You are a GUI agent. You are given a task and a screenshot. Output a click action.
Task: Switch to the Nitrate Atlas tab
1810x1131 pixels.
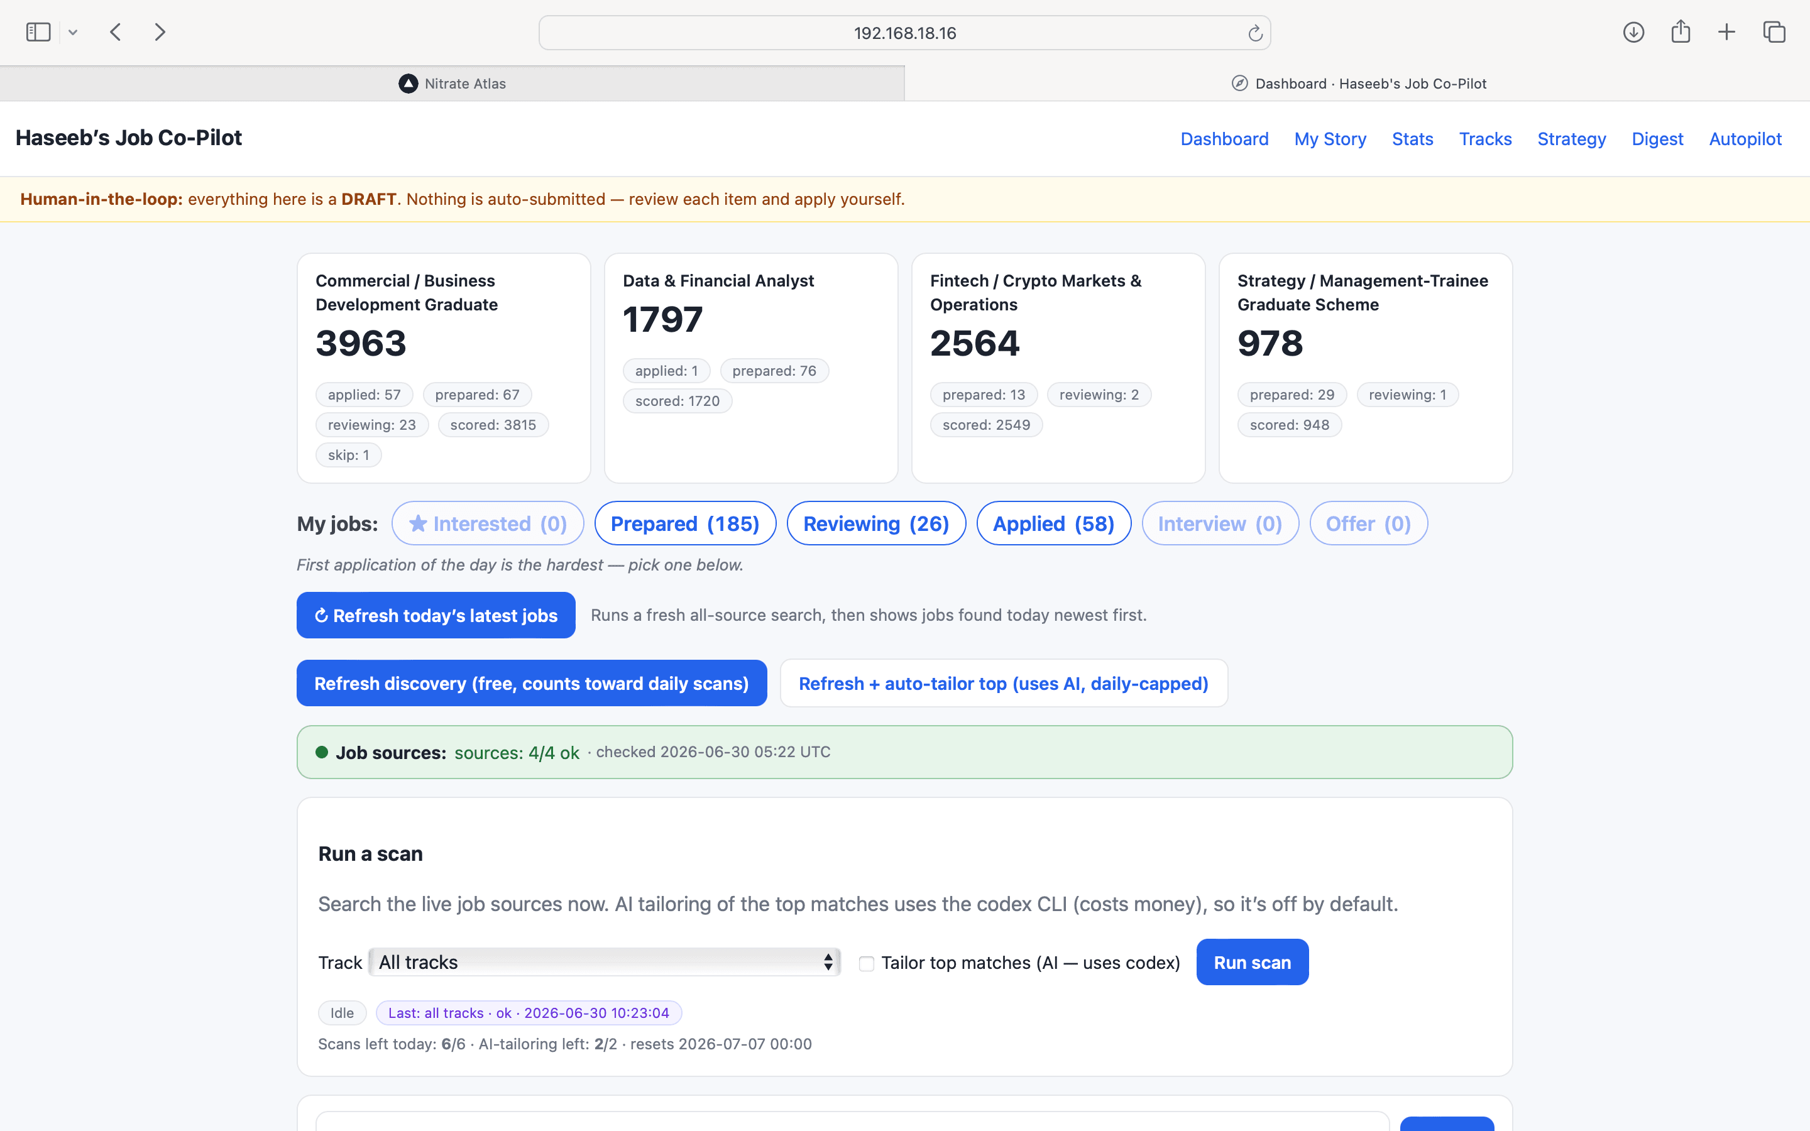pos(452,84)
